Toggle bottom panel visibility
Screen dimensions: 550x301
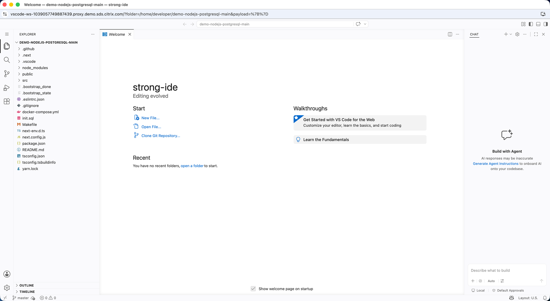click(538, 24)
